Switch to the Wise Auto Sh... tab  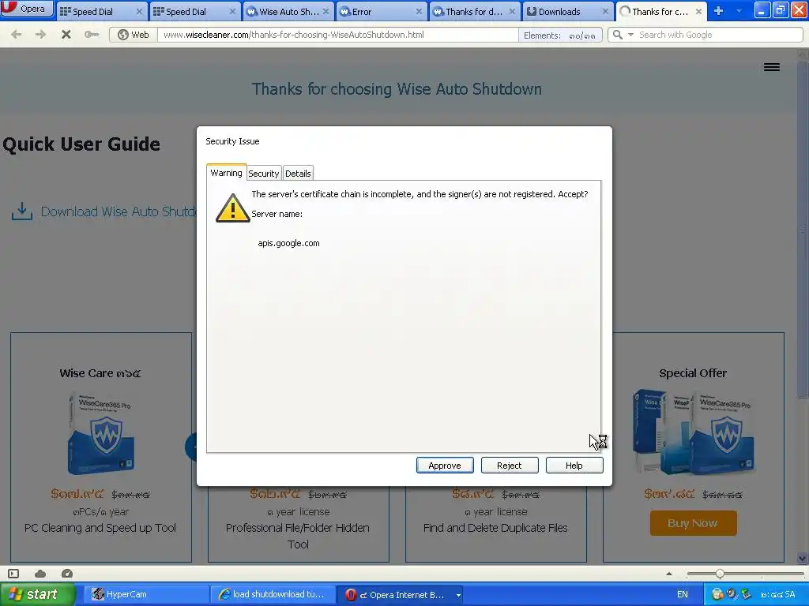coord(288,11)
